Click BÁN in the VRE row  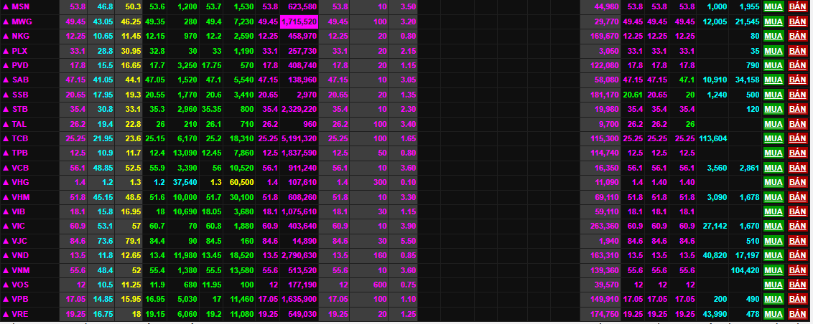coord(797,314)
